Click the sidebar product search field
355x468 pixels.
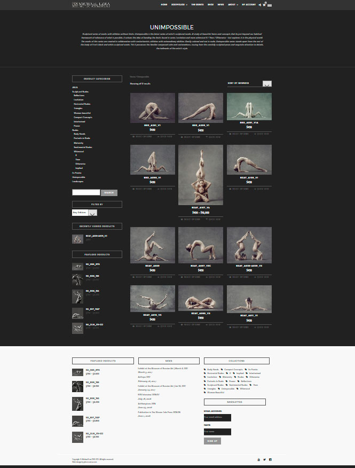pyautogui.click(x=86, y=192)
